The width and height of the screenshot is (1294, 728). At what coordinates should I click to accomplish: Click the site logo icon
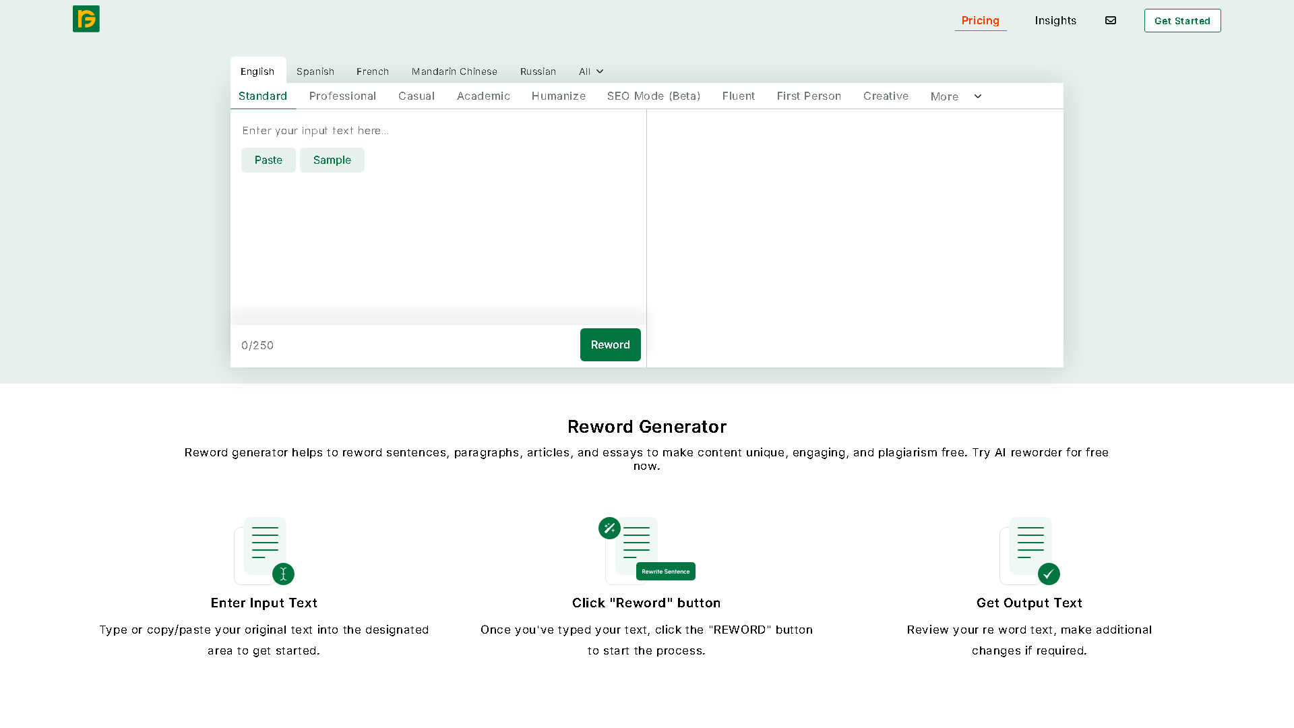point(86,19)
